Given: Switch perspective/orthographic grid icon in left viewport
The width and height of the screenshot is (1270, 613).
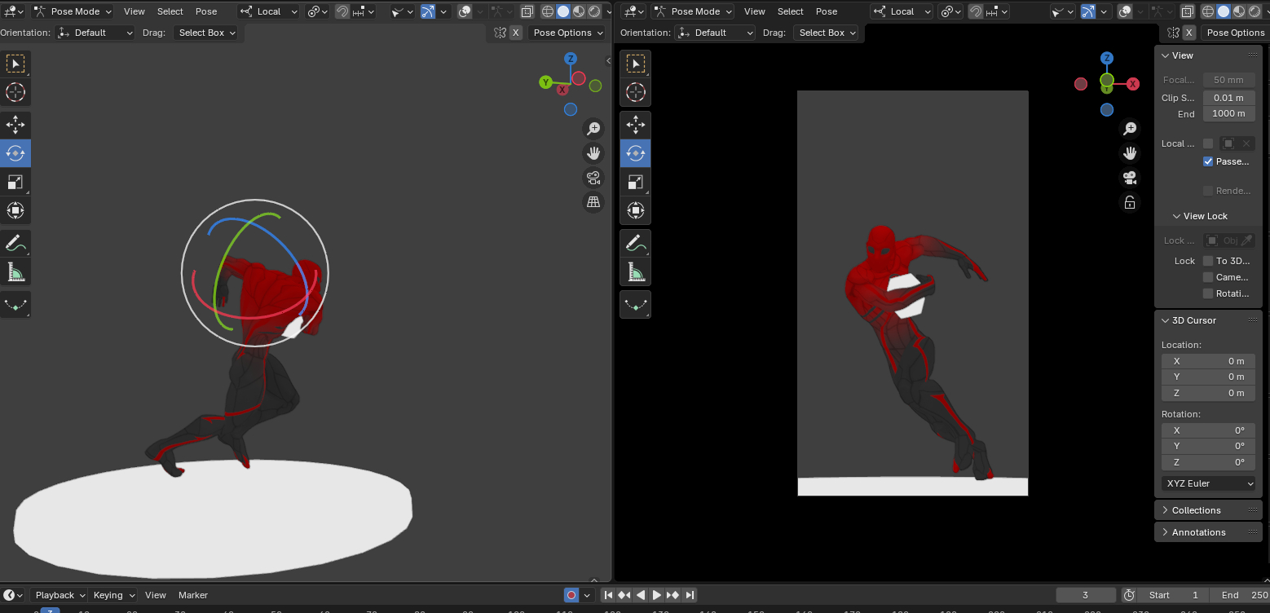Looking at the screenshot, I should pos(593,202).
